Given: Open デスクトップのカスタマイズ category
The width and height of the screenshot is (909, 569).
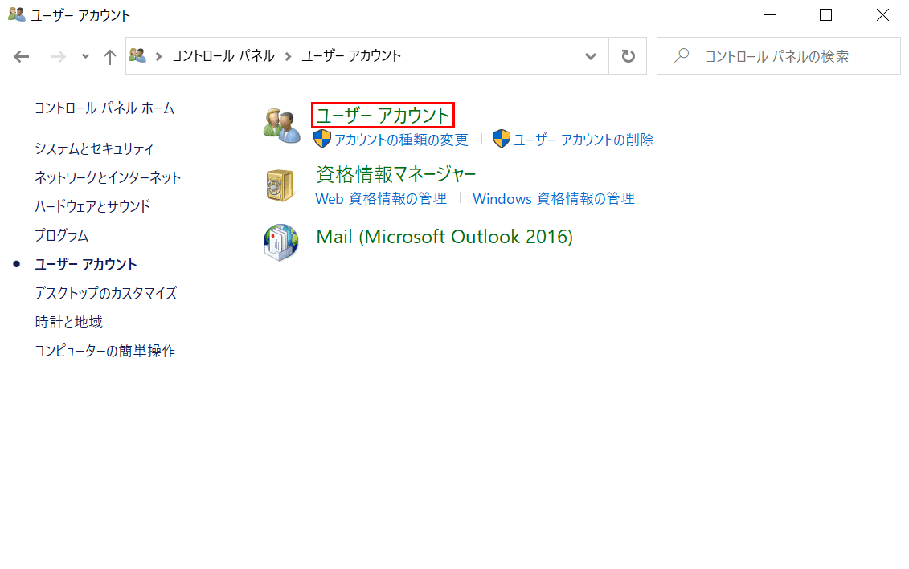Looking at the screenshot, I should [105, 293].
